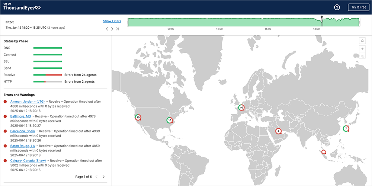The width and height of the screenshot is (372, 186).
Task: Zoom in on the map
Action: tap(362, 49)
